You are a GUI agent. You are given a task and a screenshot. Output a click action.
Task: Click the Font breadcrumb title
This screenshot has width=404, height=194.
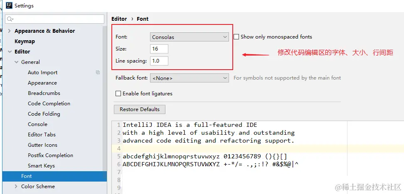click(x=143, y=19)
